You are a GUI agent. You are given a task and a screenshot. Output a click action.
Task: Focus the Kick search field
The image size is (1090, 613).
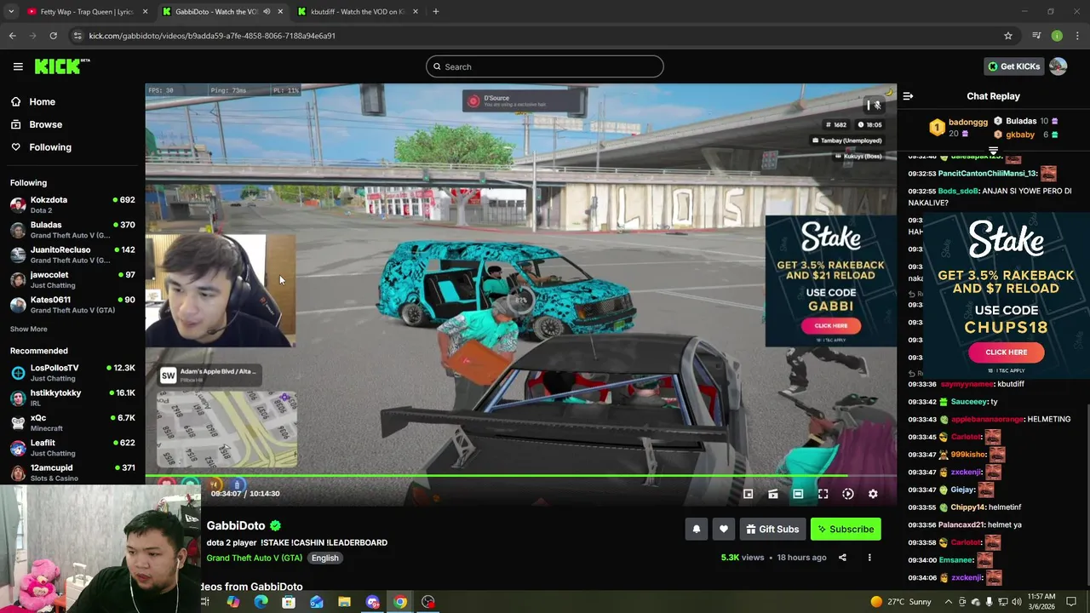545,66
